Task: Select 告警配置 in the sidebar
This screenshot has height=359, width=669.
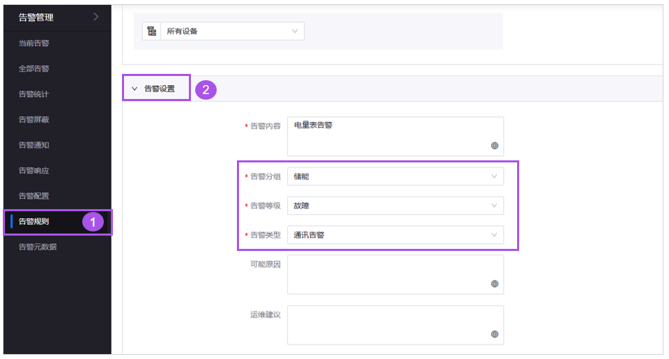Action: [x=34, y=196]
